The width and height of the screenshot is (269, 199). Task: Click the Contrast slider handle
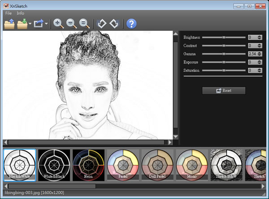tap(224, 46)
